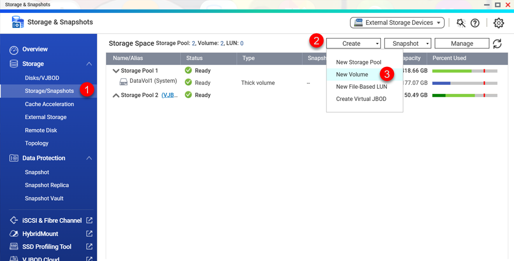Collapse the Storage sidebar section
The height and width of the screenshot is (261, 514).
(89, 64)
